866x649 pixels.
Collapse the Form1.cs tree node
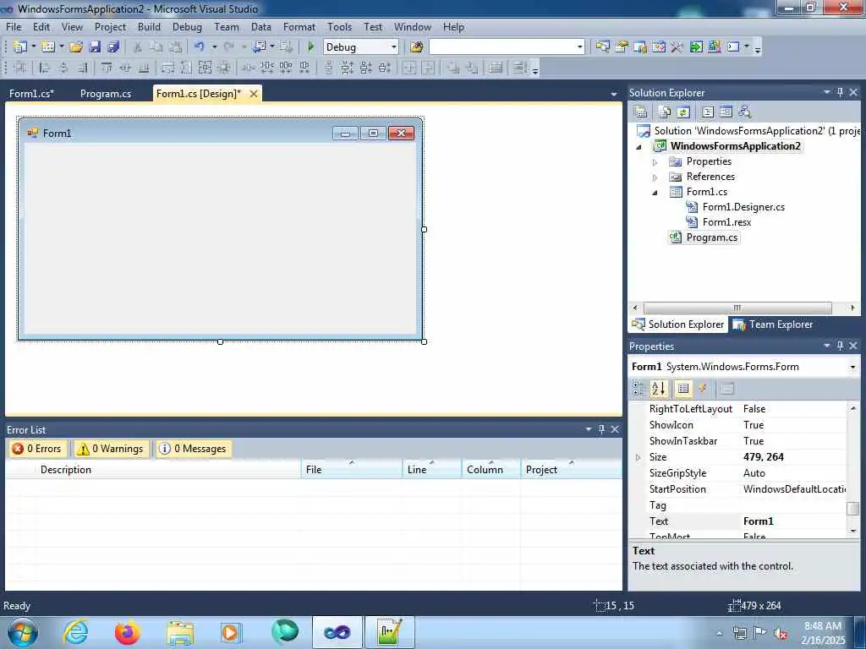(x=655, y=193)
